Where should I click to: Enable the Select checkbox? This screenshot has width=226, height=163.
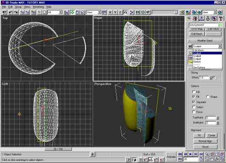pyautogui.click(x=194, y=107)
